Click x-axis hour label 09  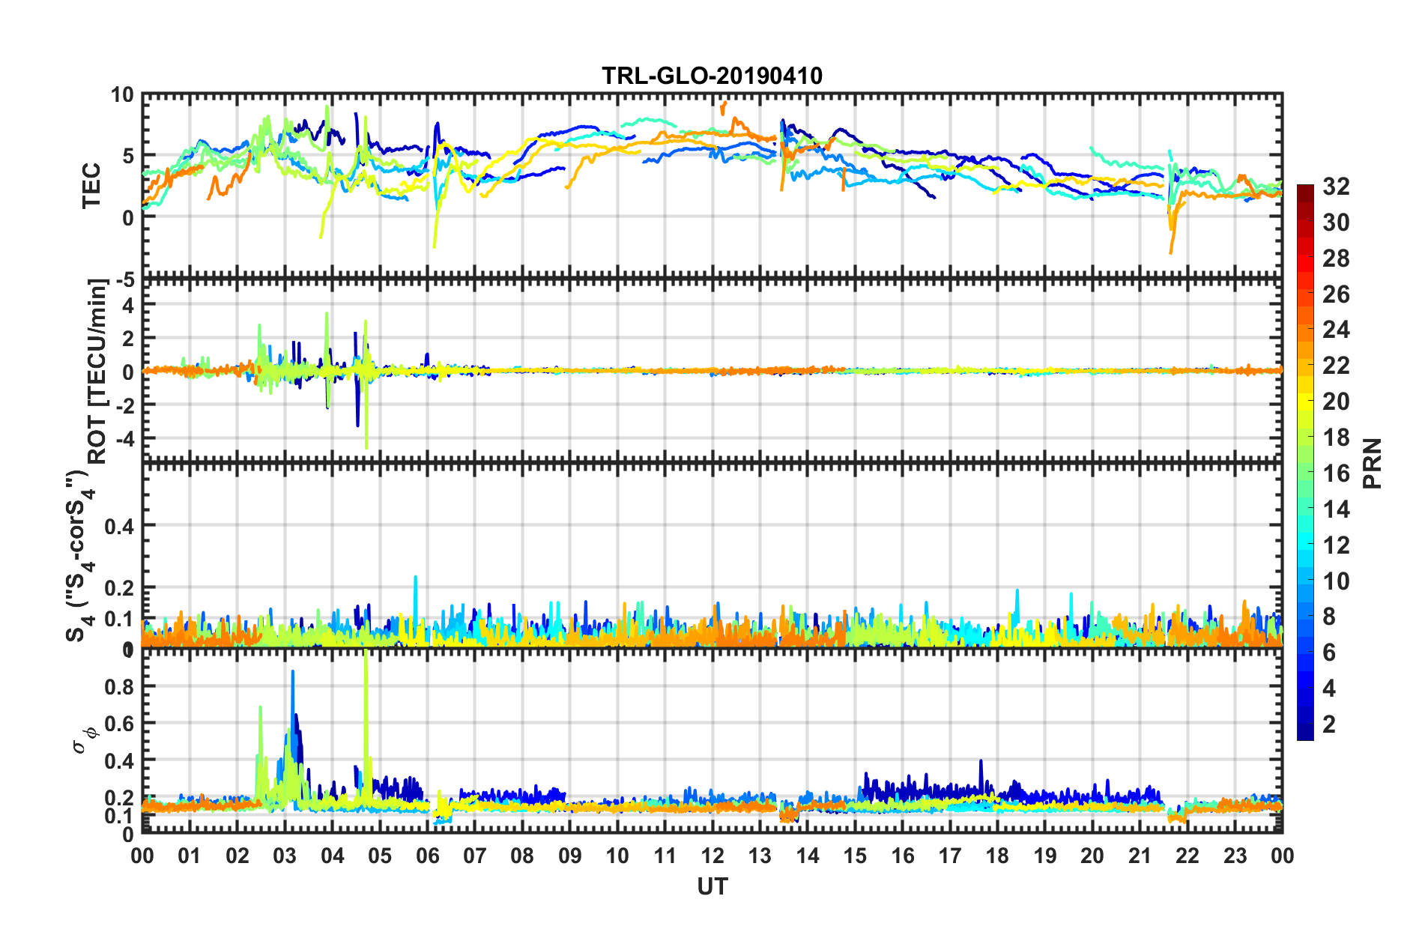tap(570, 856)
